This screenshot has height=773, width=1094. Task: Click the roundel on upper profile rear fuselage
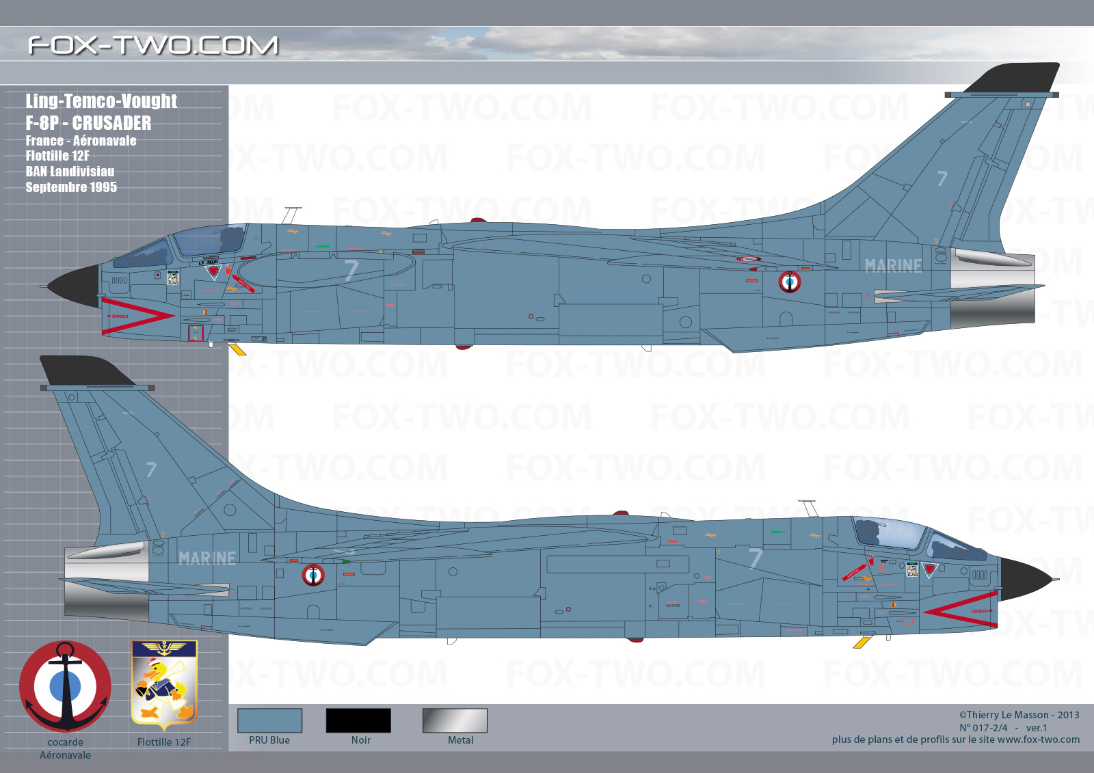(x=790, y=282)
